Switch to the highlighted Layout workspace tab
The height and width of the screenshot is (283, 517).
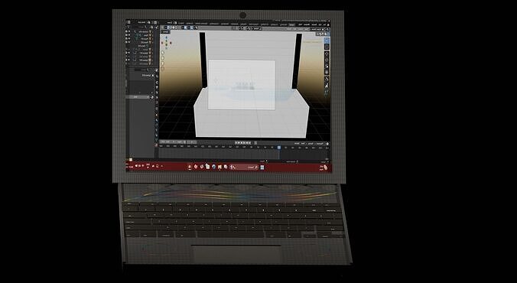point(292,24)
